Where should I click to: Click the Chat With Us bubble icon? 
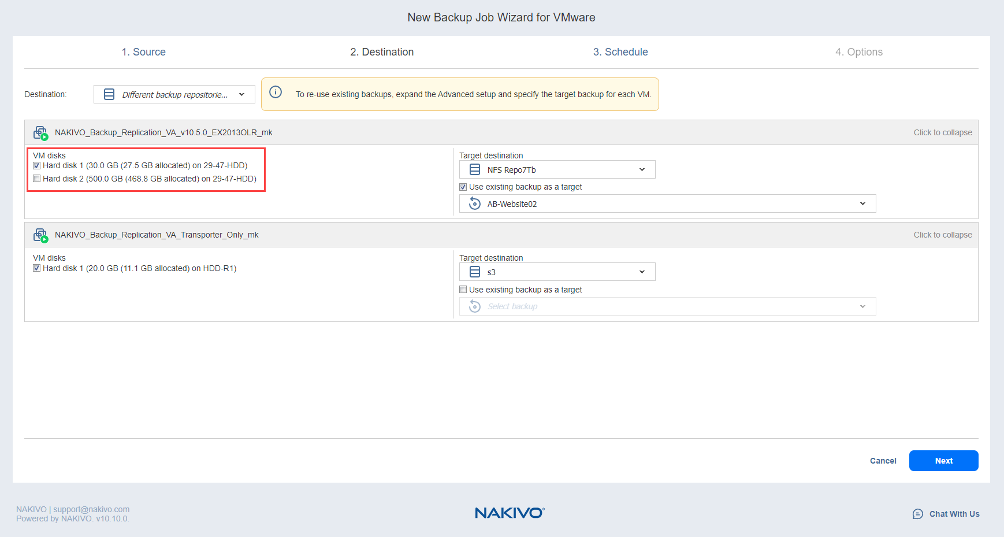pos(917,514)
